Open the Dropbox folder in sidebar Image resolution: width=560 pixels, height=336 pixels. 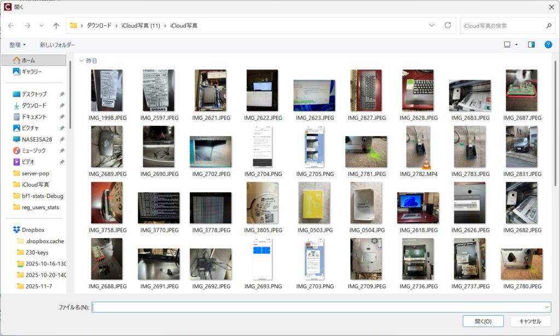point(33,230)
